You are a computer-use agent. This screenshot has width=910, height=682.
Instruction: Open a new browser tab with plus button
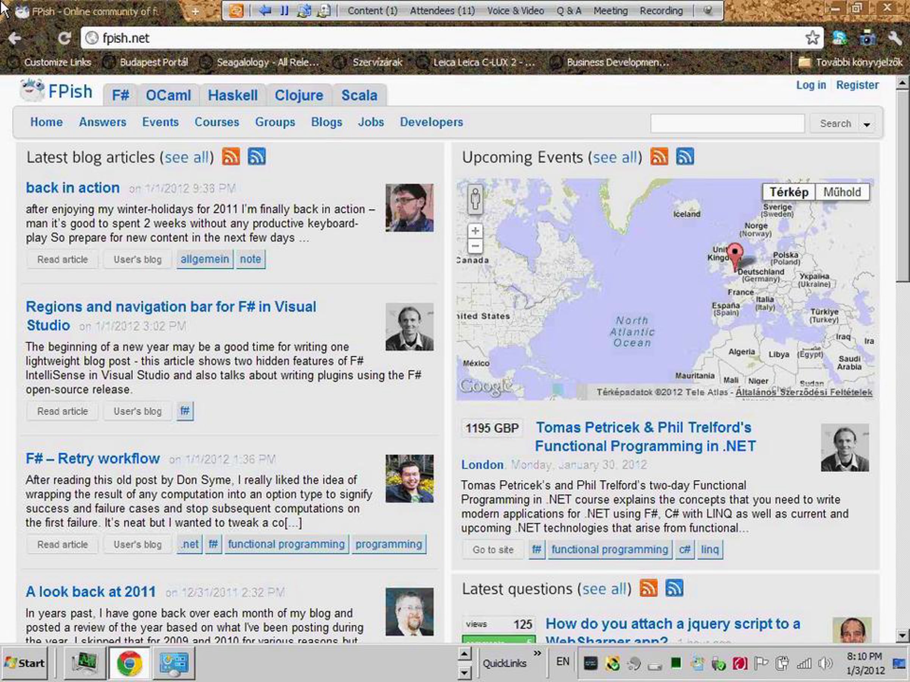coord(195,11)
